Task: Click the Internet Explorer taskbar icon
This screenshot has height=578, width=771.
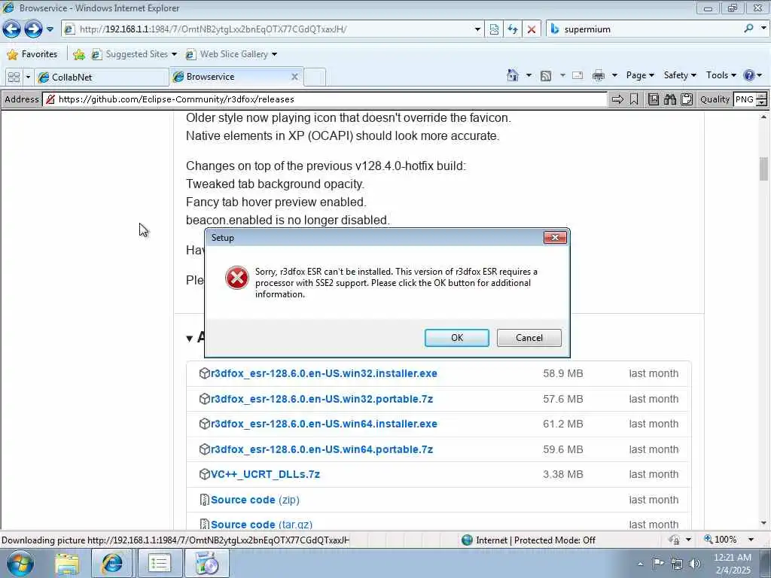Action: (x=113, y=563)
